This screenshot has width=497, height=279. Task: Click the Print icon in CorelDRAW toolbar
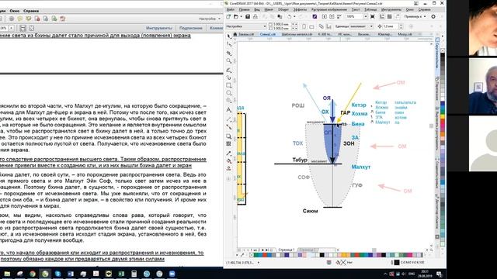point(255,16)
